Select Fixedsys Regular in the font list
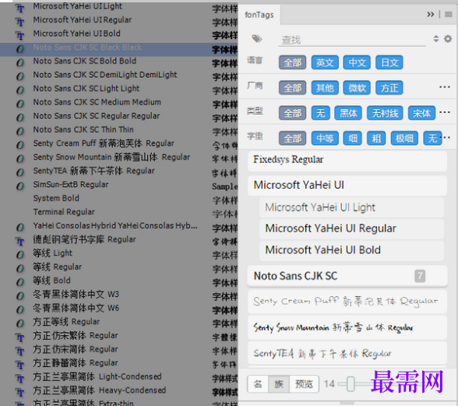458x406 pixels. [x=347, y=161]
